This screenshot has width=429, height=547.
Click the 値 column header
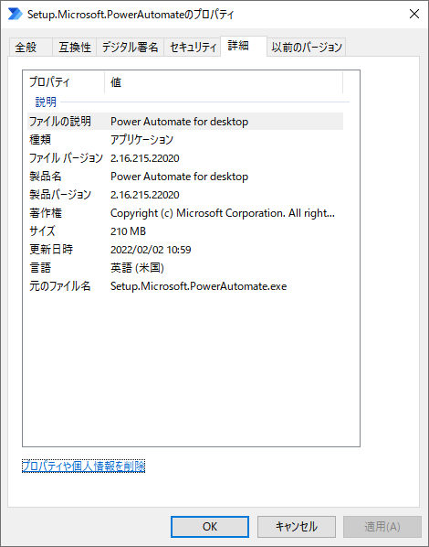224,82
